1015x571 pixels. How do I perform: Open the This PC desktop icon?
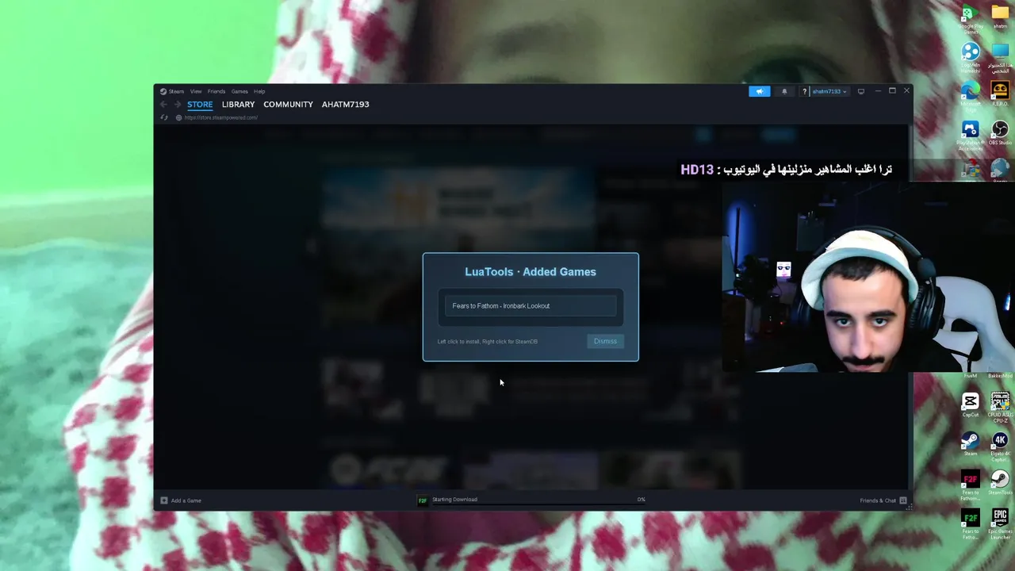pyautogui.click(x=1000, y=57)
